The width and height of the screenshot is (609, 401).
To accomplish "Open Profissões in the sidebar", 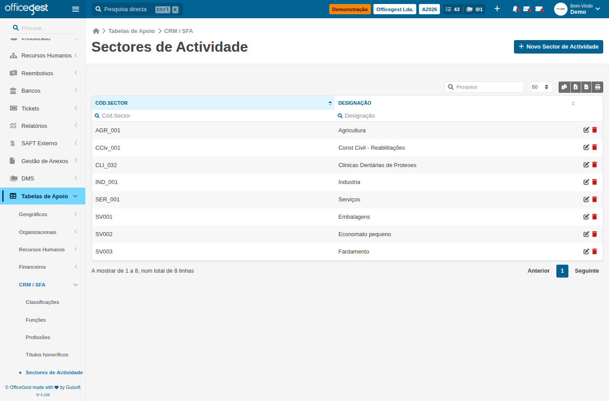I will click(38, 337).
